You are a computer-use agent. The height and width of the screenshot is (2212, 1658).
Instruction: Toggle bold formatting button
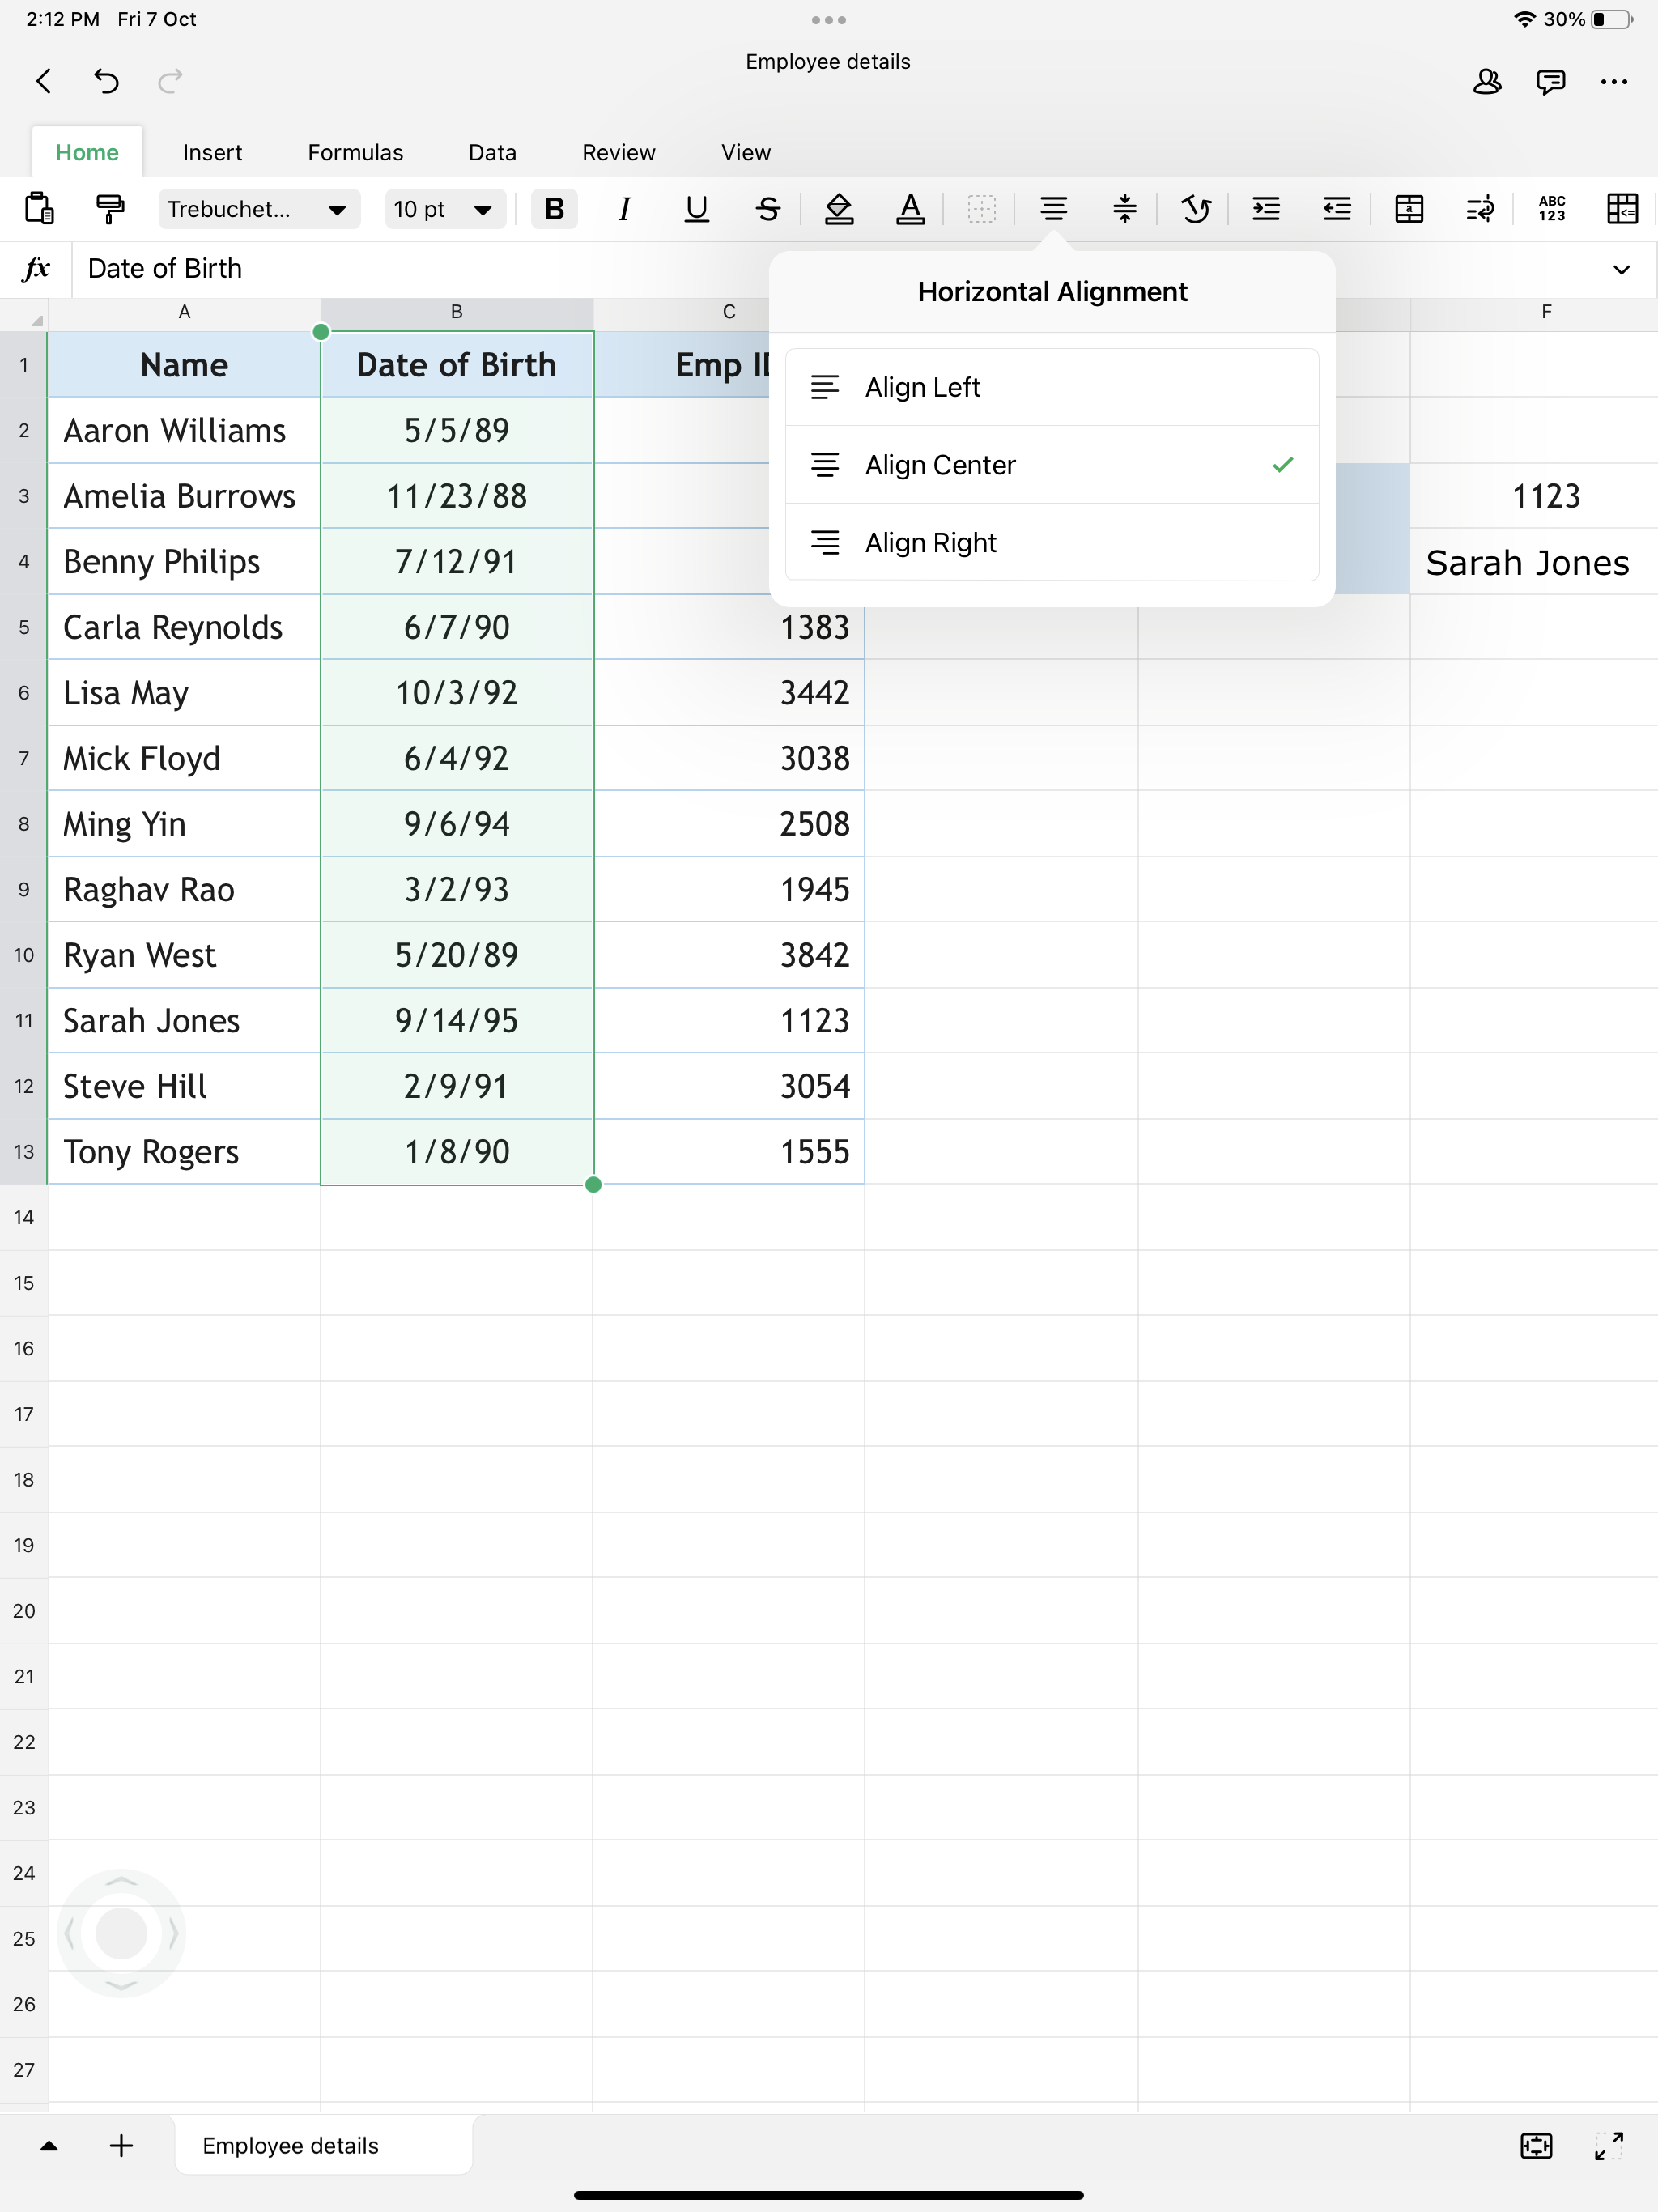click(554, 209)
